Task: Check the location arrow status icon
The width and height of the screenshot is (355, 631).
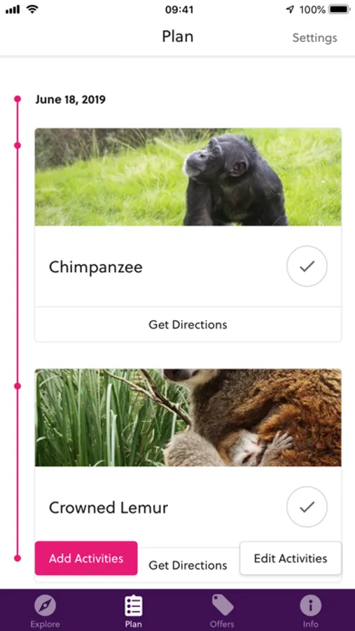Action: (x=291, y=10)
